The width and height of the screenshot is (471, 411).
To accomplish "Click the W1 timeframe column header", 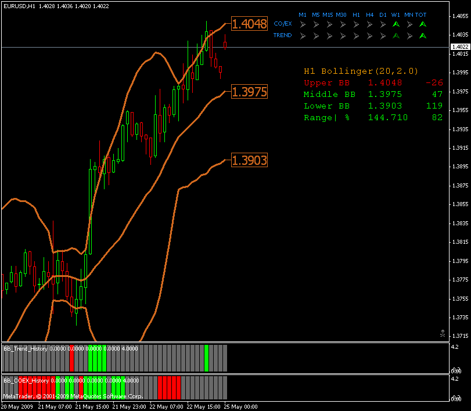I will tap(396, 15).
